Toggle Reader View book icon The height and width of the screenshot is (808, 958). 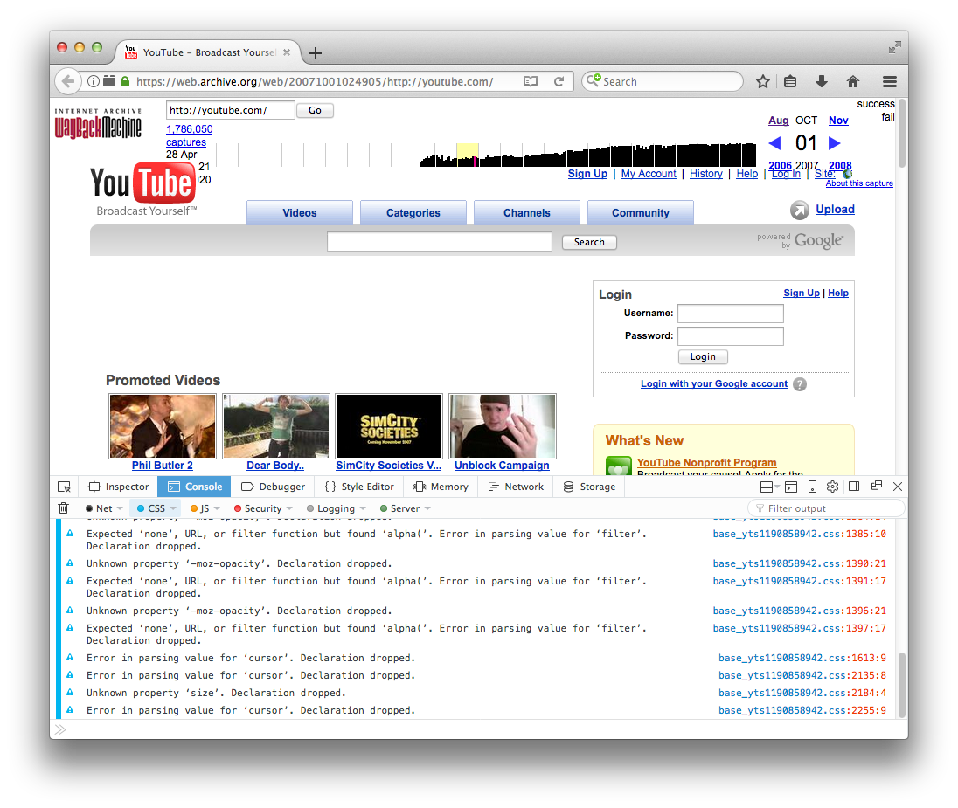tap(531, 81)
